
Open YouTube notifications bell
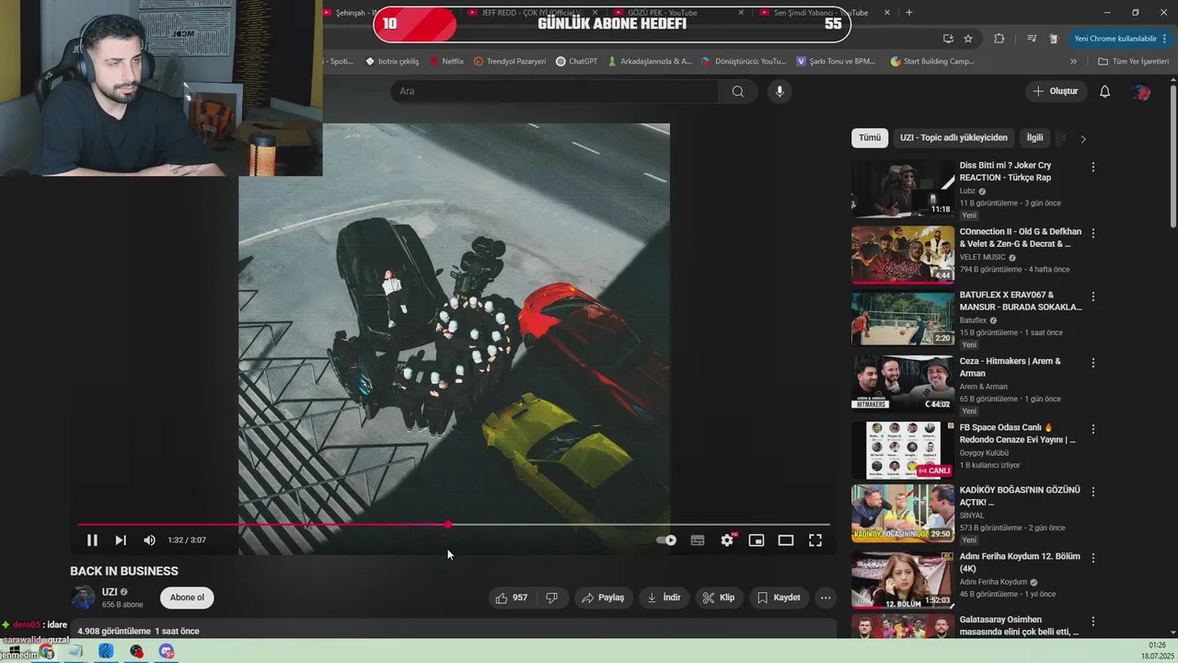pyautogui.click(x=1105, y=91)
